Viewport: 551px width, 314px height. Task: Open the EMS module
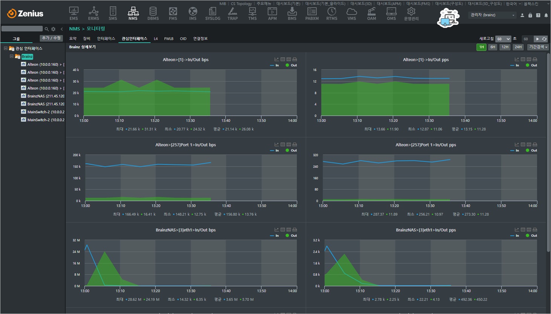73,14
